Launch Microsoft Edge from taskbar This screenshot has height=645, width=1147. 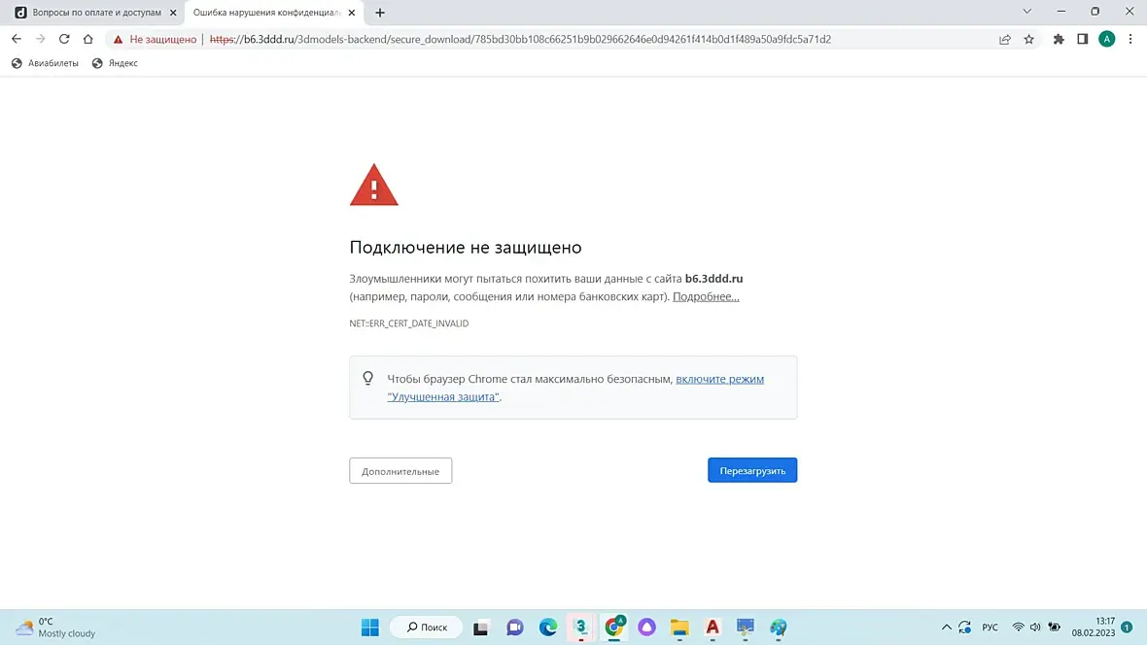click(x=548, y=628)
